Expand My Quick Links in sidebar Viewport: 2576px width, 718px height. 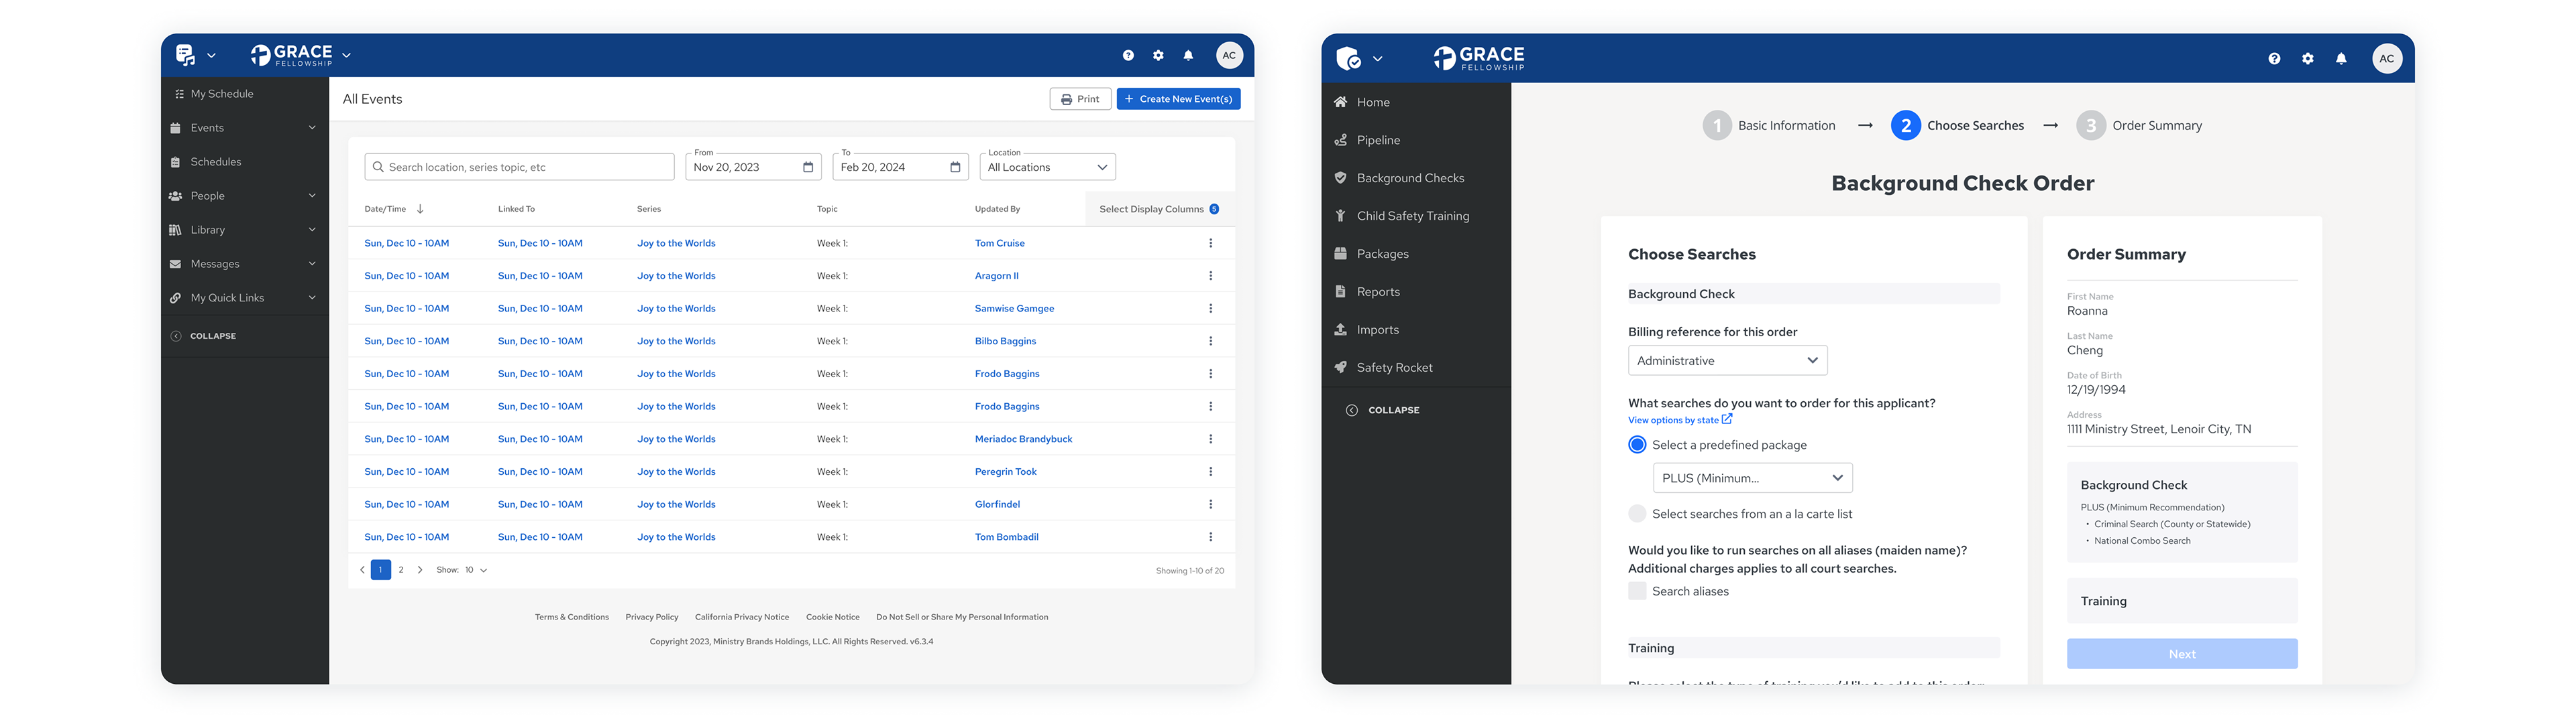tap(312, 297)
